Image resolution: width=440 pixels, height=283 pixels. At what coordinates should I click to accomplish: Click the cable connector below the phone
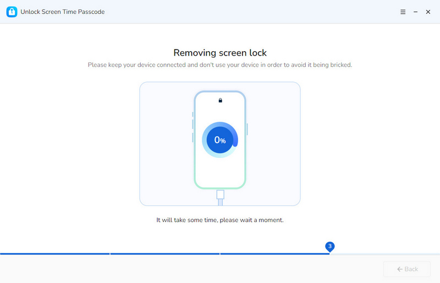(220, 194)
